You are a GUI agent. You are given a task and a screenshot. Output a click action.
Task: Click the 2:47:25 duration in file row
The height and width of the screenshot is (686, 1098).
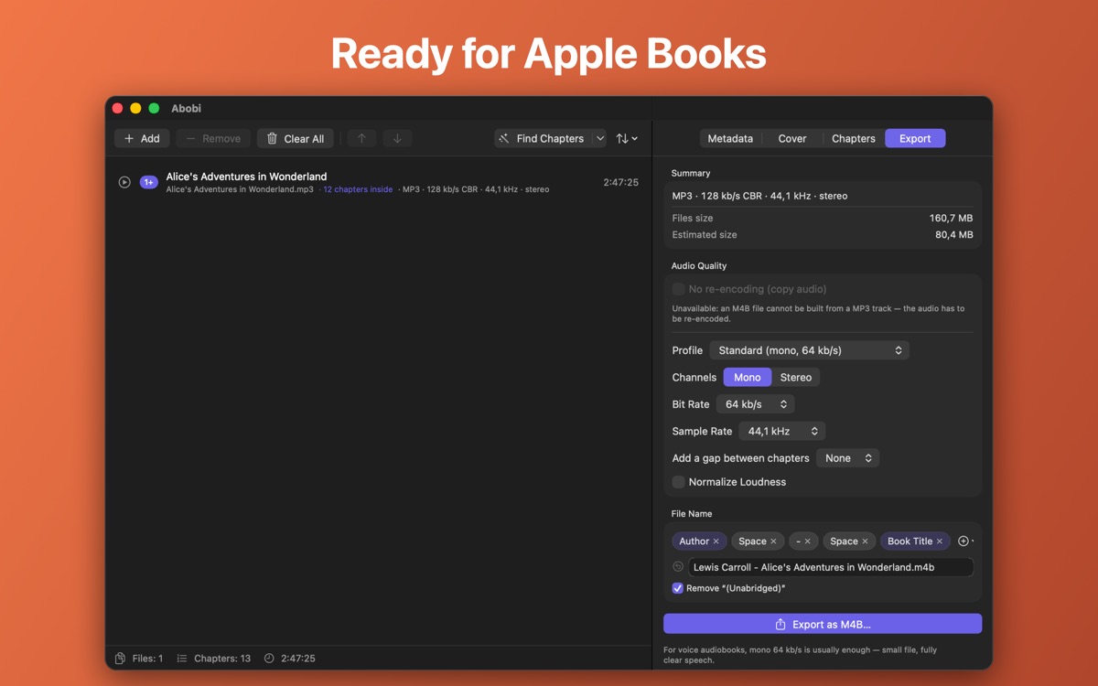620,182
